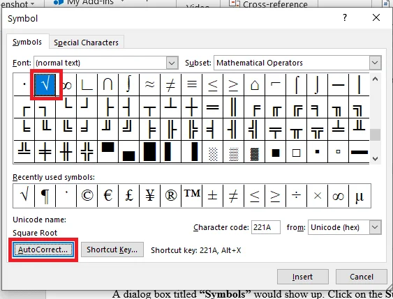Screen dimensions: 393x299
Task: Pick the micro (mu) symbol from recently used
Action: tap(359, 196)
